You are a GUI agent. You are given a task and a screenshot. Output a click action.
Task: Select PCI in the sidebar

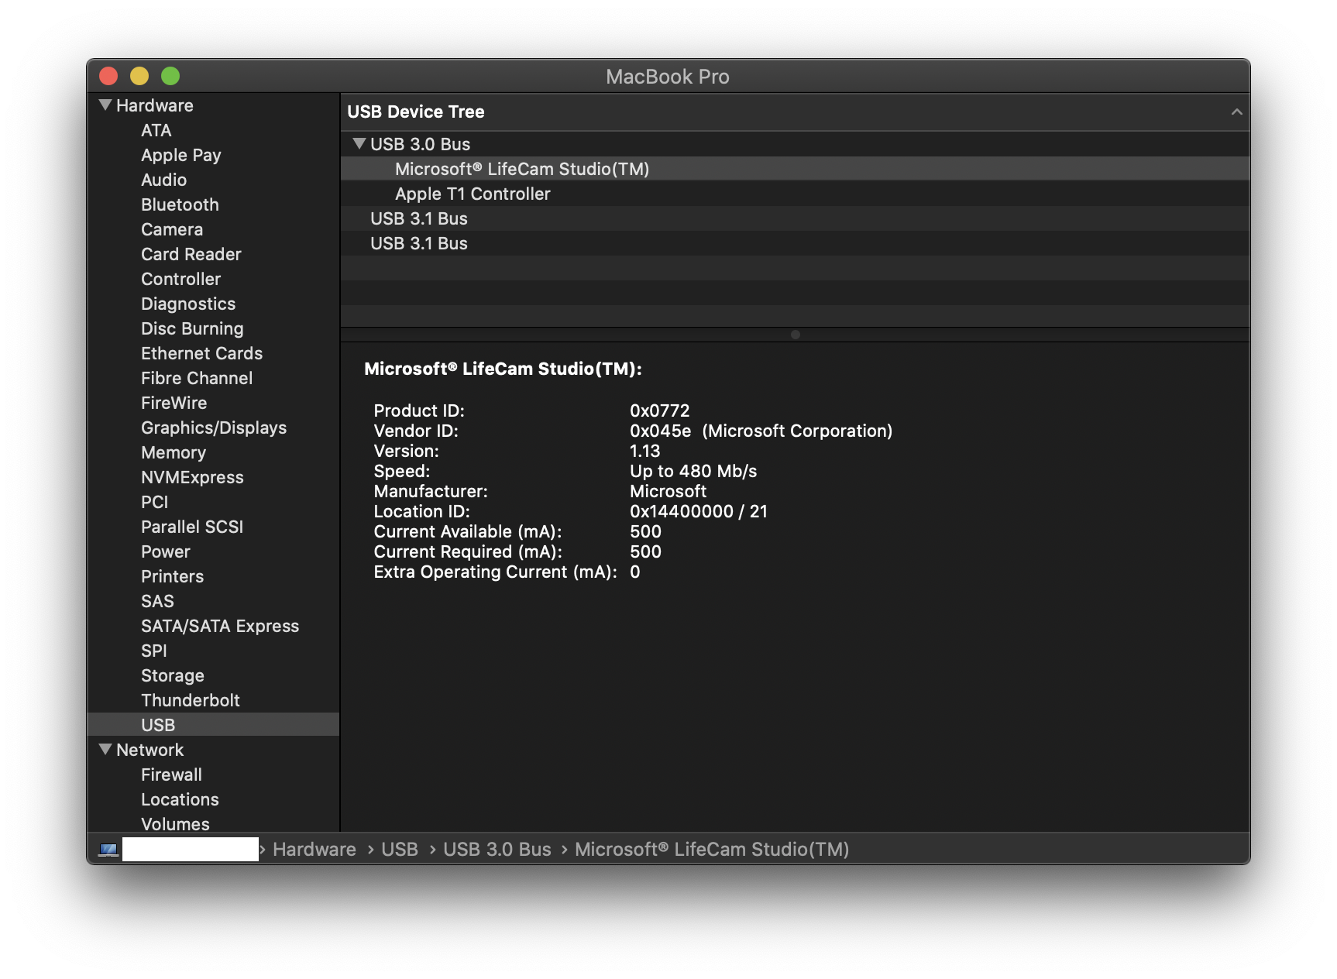(155, 502)
